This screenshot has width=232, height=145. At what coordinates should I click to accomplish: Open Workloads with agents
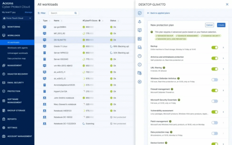17,48
